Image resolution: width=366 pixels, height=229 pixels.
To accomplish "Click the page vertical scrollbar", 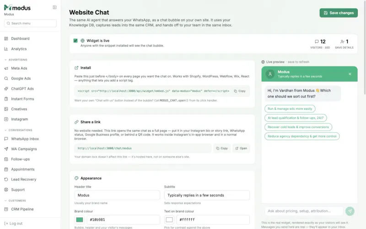I will 365,48.
